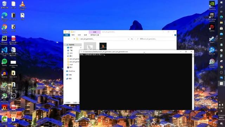Click inside console window black area prompt

click(136, 81)
